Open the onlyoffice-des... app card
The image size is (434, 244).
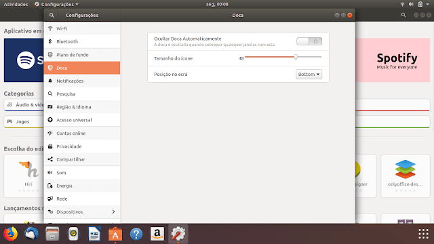406,176
